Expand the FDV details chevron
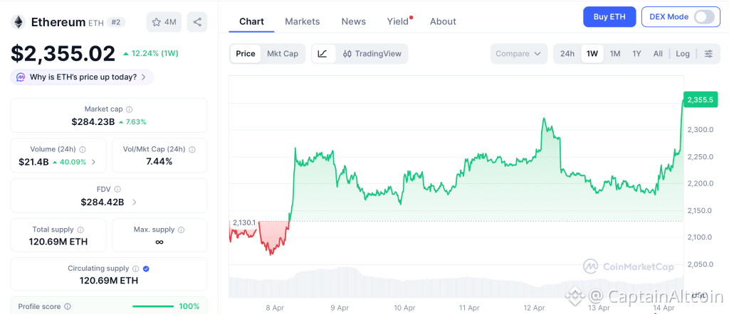This screenshot has height=314, width=729. pos(135,202)
